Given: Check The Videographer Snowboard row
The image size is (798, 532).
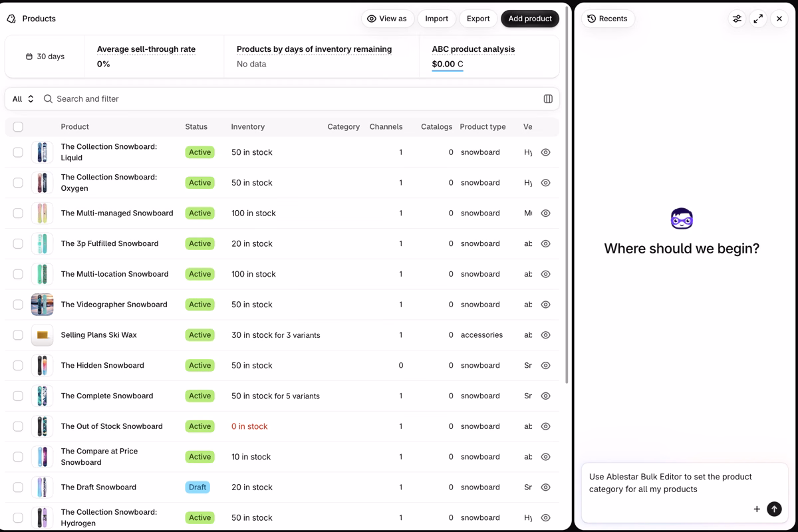Looking at the screenshot, I should click(18, 305).
